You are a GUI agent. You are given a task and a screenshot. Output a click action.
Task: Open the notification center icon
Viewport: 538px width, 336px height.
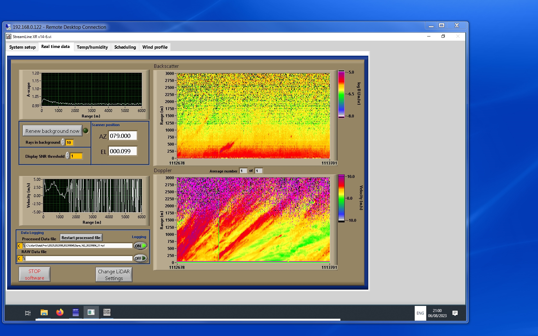[x=455, y=313]
